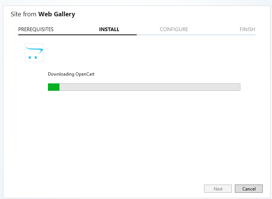Click the empty white area below the progress bar
This screenshot has width=272, height=199.
coord(144,133)
